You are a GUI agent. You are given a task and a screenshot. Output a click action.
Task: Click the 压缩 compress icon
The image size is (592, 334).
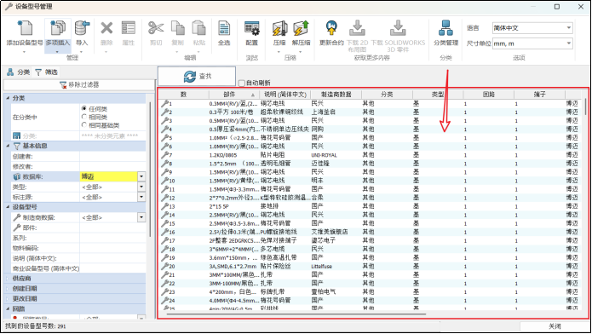click(x=279, y=28)
